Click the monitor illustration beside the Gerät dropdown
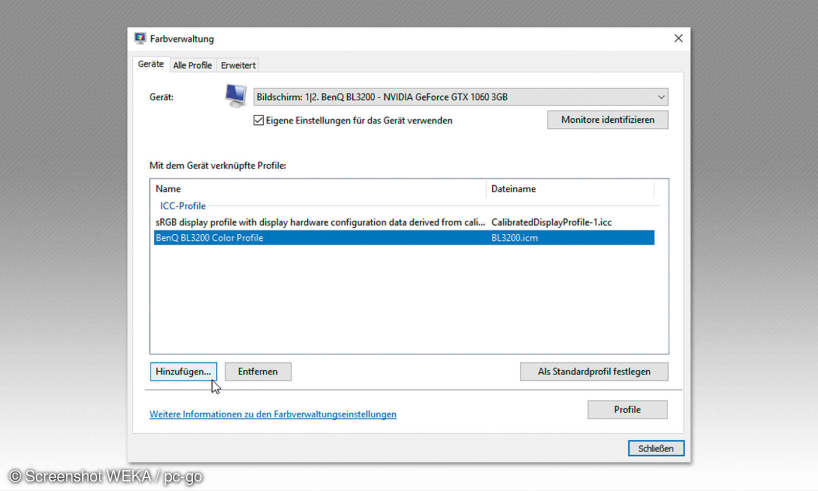Screen dimensions: 818x491 [x=235, y=96]
